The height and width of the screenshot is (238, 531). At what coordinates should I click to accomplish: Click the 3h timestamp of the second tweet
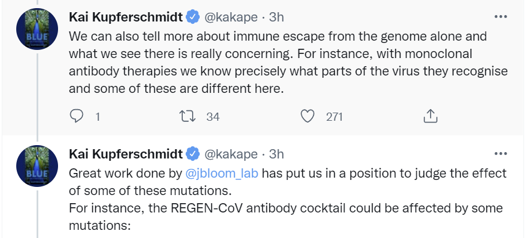coord(277,154)
